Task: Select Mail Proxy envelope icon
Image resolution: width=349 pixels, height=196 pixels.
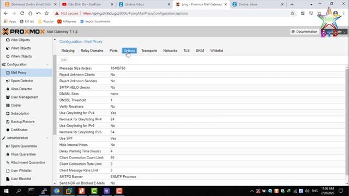Action: 8,72
